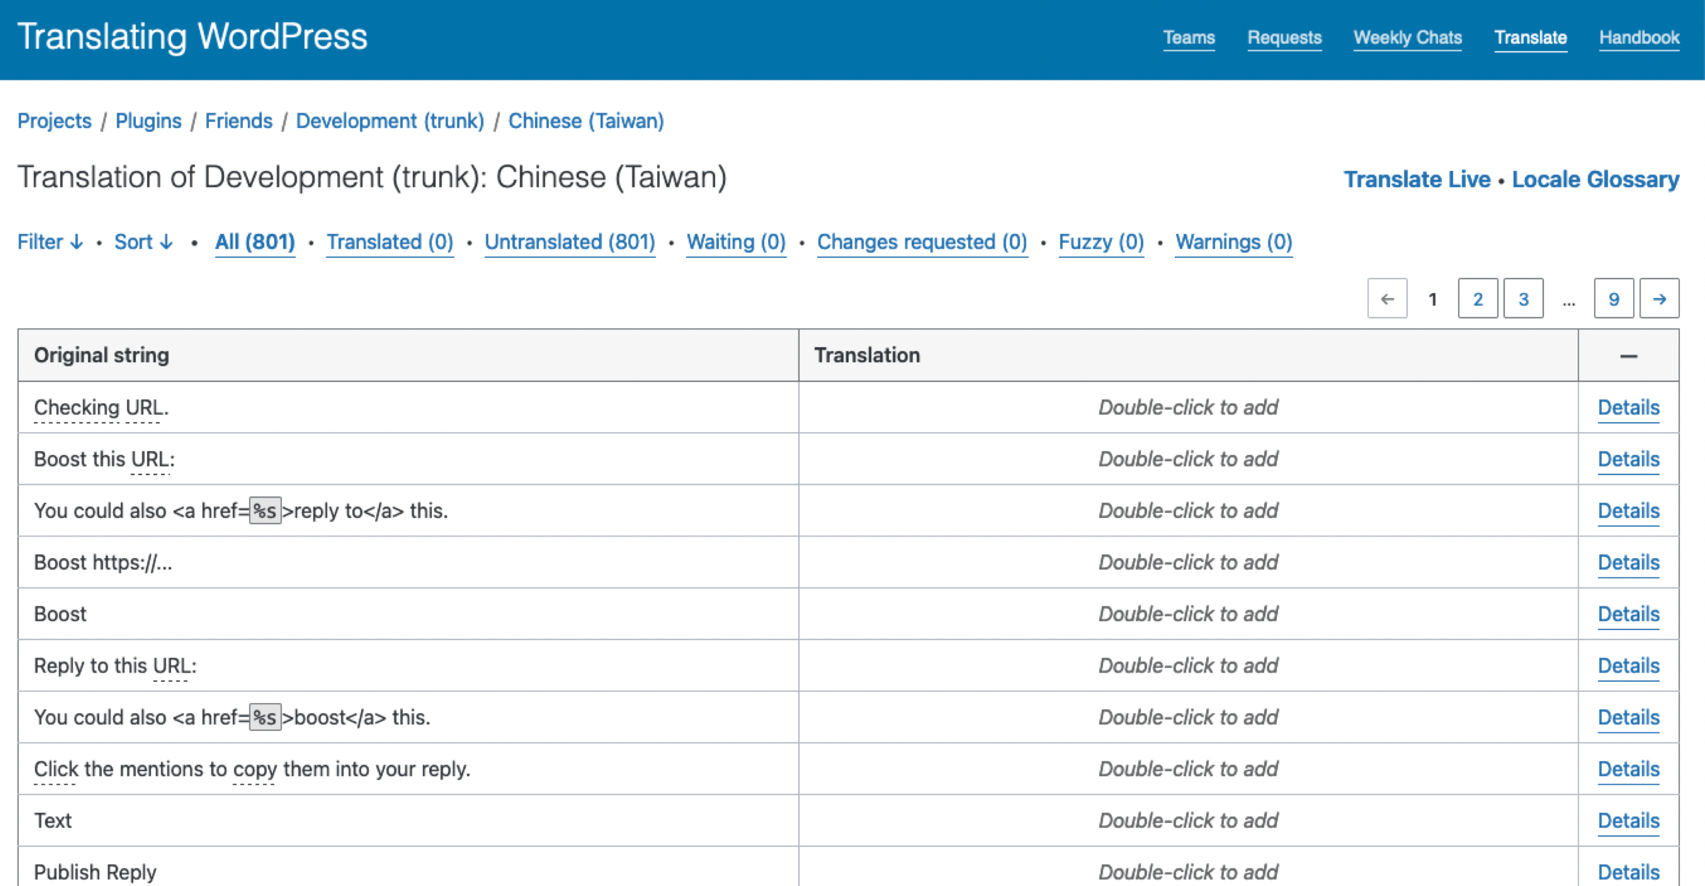Click translation cell for Boost https://... row
Viewport: 1705px width, 886px height.
pos(1188,562)
